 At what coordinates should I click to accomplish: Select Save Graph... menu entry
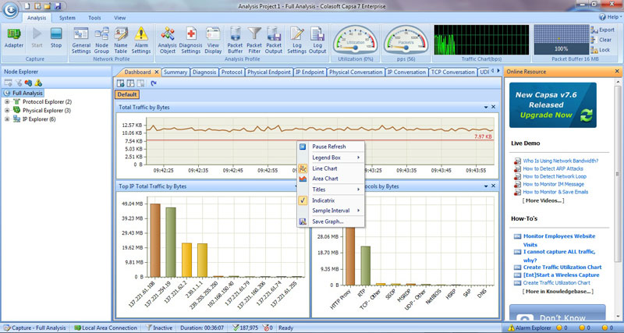pos(331,221)
